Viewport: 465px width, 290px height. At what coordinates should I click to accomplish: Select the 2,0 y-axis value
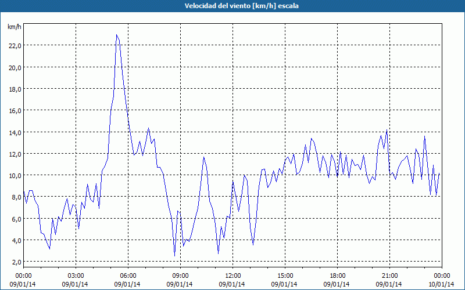(x=16, y=262)
